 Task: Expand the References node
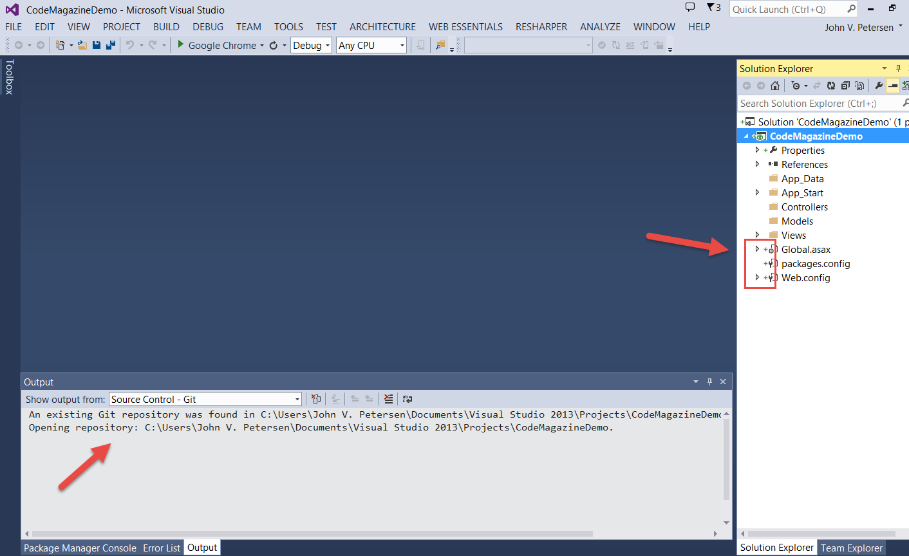[757, 164]
